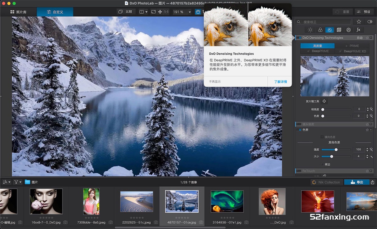Toggle DxO Denoising Technologies on/off
This screenshot has height=229, width=377.
299,38
